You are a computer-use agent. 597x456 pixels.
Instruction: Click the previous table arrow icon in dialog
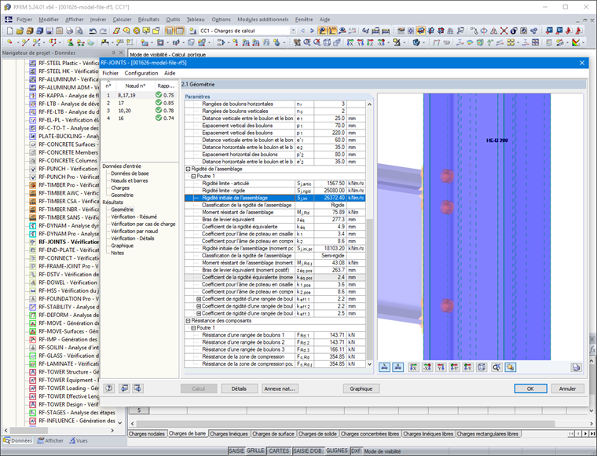(x=124, y=389)
